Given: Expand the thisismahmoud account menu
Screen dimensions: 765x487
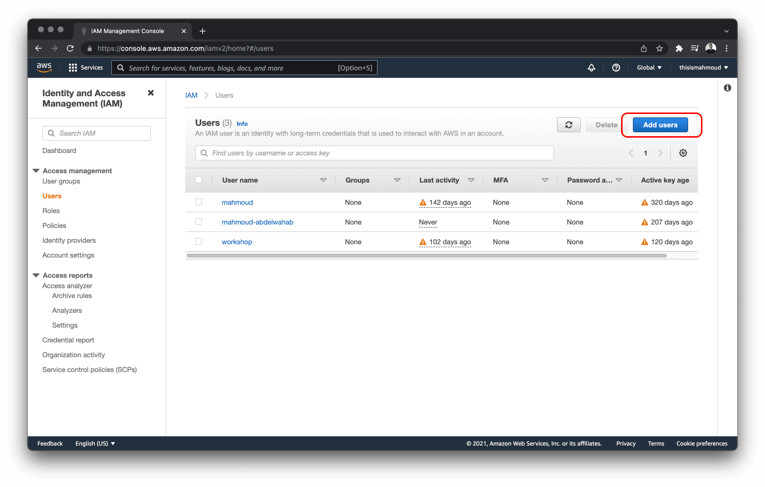Looking at the screenshot, I should 703,68.
